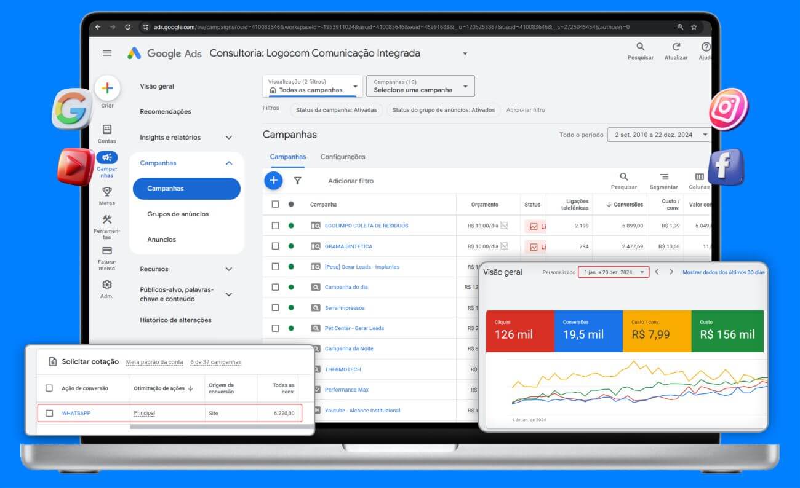Click the browser reload icon
The width and height of the screenshot is (800, 488).
point(128,27)
